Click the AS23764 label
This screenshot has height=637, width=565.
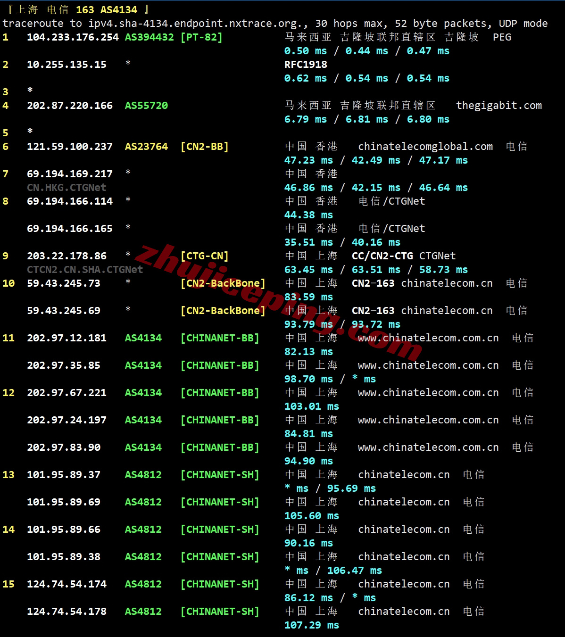pyautogui.click(x=146, y=147)
